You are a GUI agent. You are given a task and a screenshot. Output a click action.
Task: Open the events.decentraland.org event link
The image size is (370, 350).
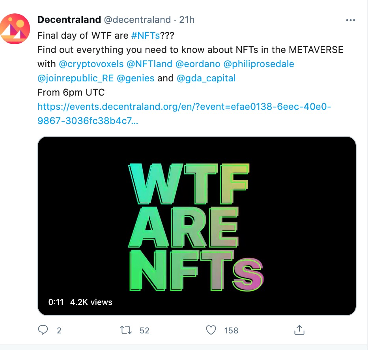coord(184,114)
